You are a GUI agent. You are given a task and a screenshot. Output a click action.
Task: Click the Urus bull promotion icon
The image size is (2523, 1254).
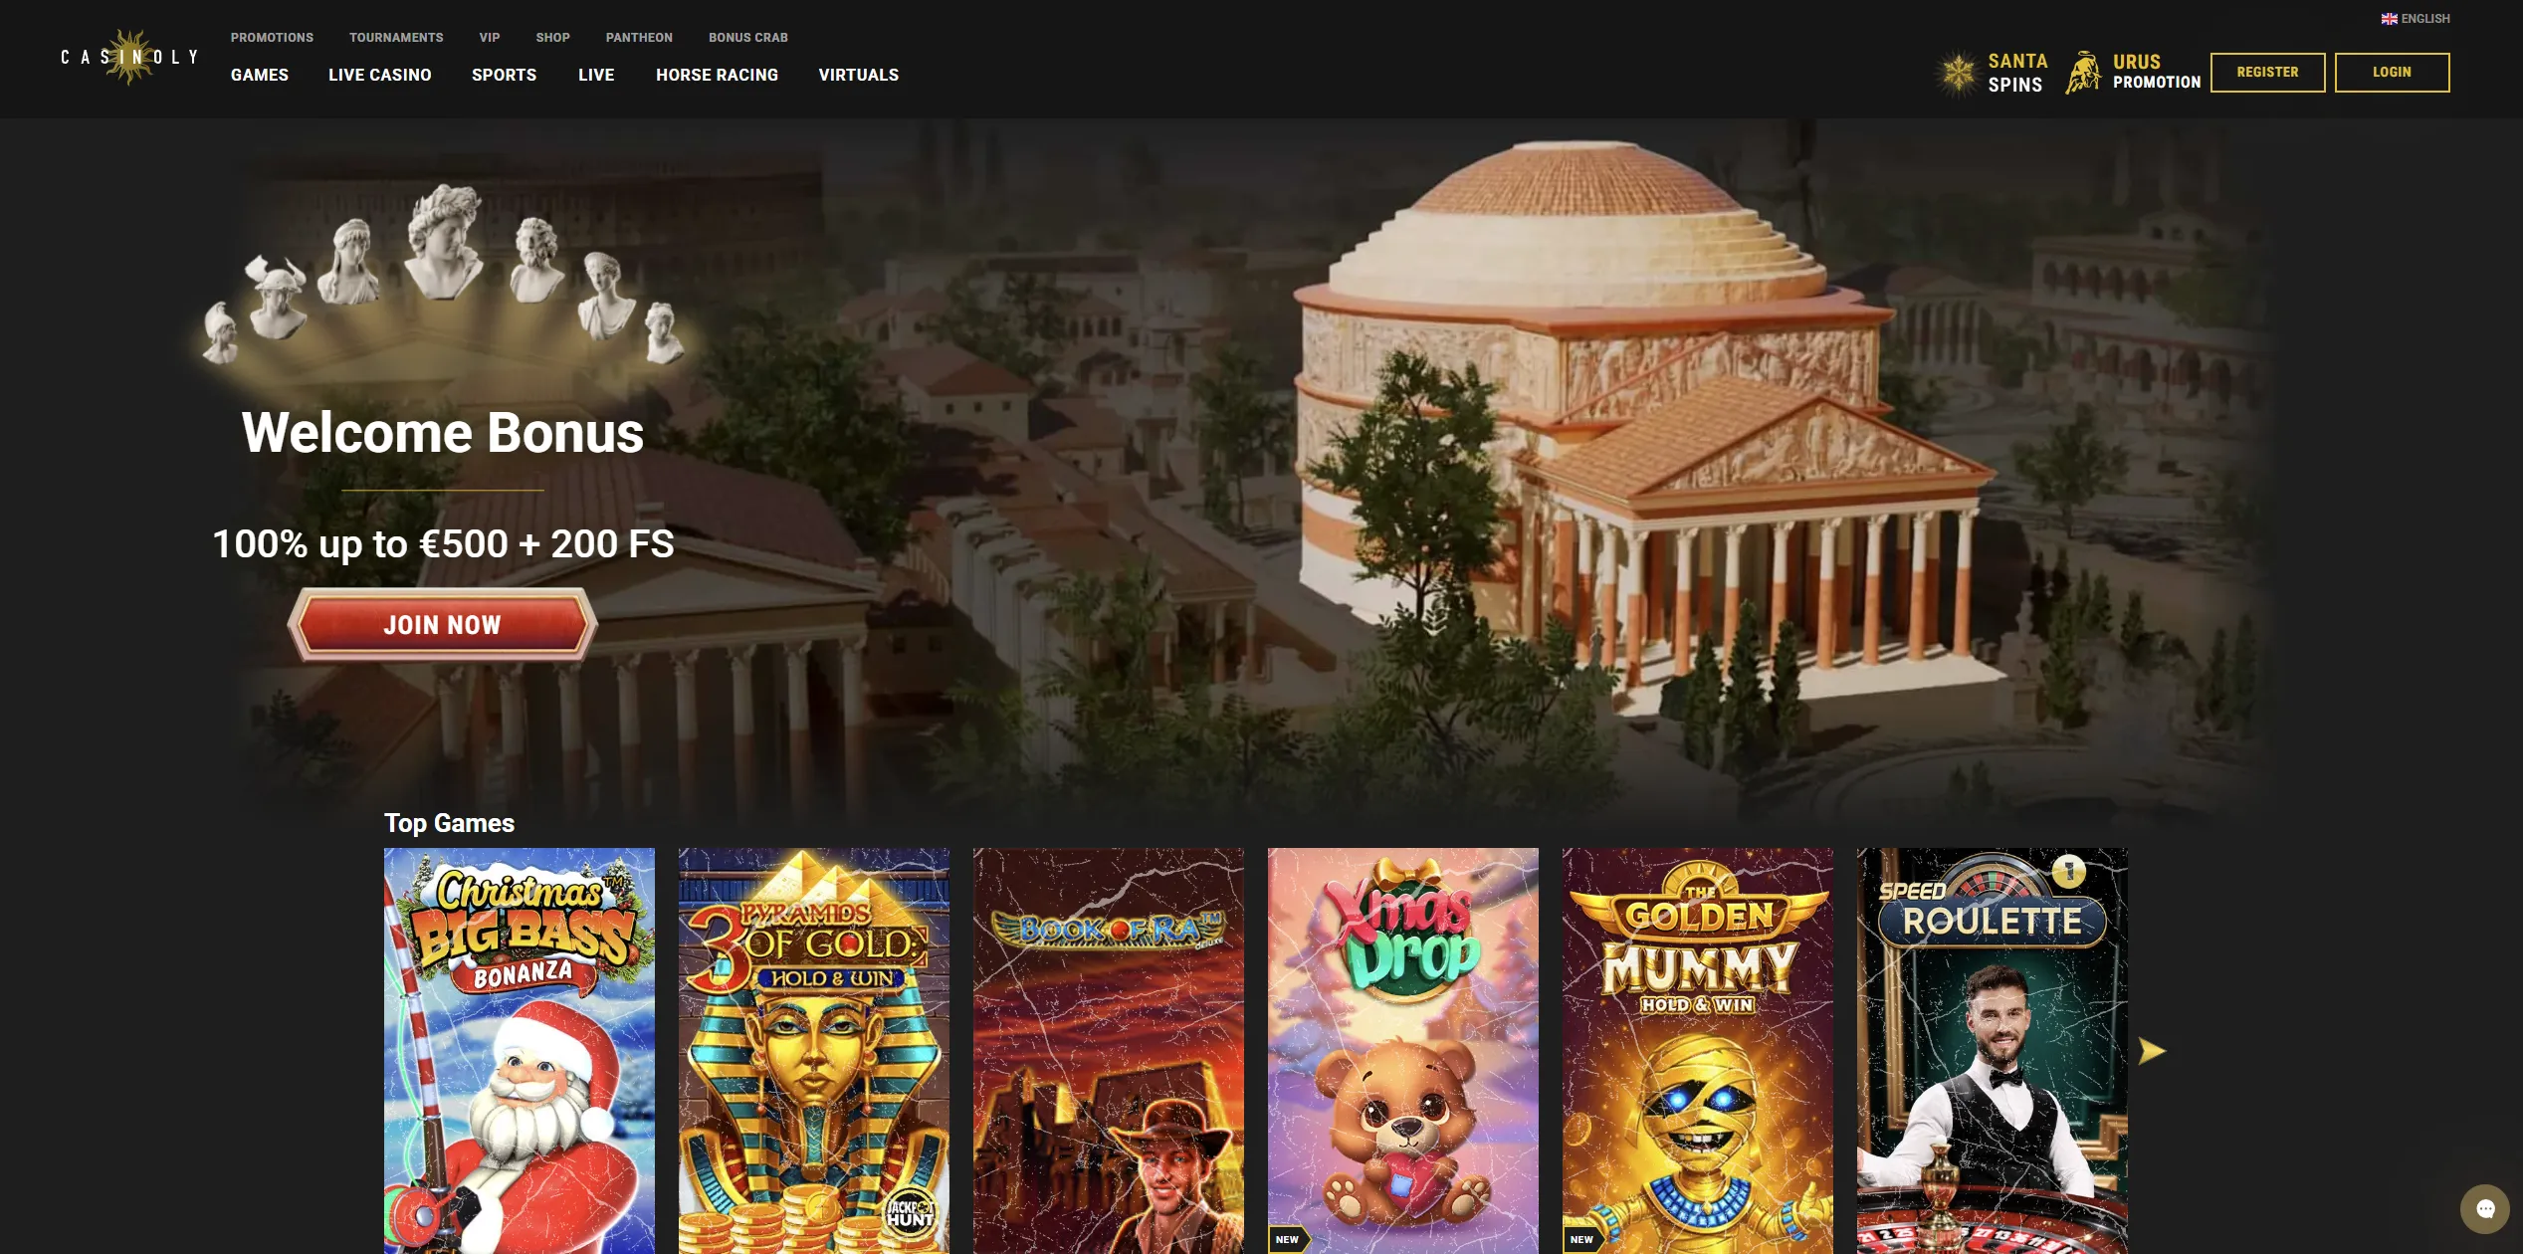[2083, 72]
